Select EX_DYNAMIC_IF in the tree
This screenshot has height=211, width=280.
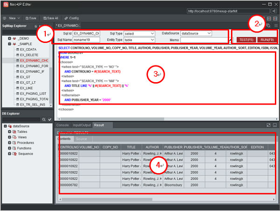32,71
